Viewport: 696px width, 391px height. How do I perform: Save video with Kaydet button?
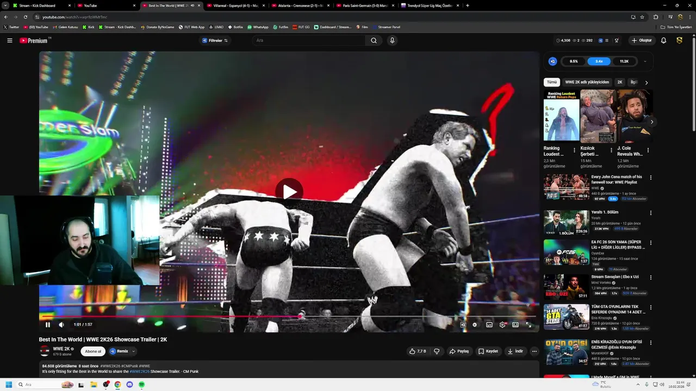(x=488, y=351)
